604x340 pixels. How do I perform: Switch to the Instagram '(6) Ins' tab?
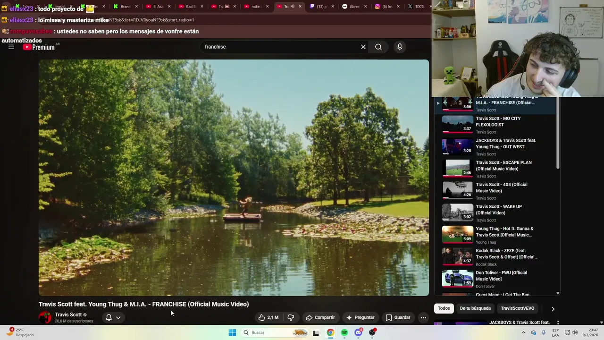click(x=386, y=7)
